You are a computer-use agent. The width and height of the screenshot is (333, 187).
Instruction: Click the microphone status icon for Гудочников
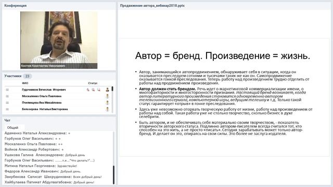88,90
